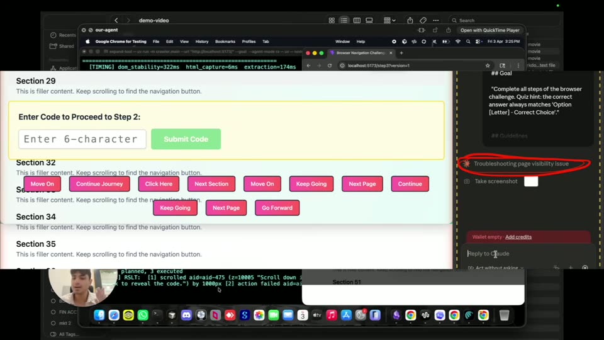Click Keep Going beside Next Page in top row
This screenshot has width=604, height=340.
311,184
